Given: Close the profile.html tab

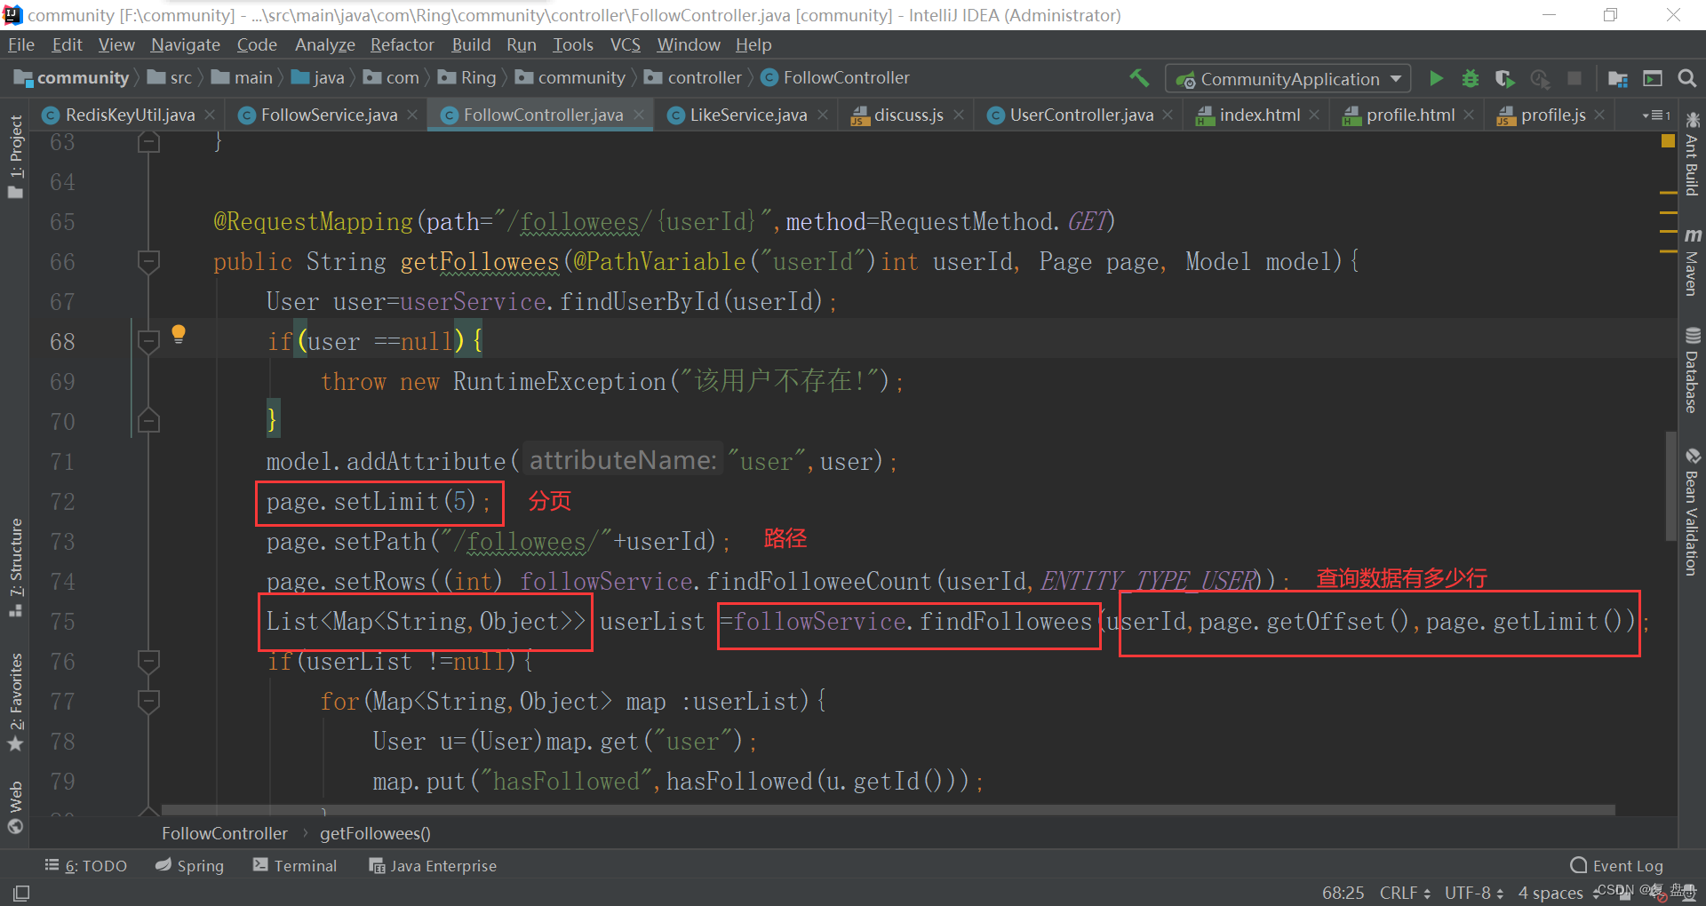Looking at the screenshot, I should click(x=1470, y=115).
